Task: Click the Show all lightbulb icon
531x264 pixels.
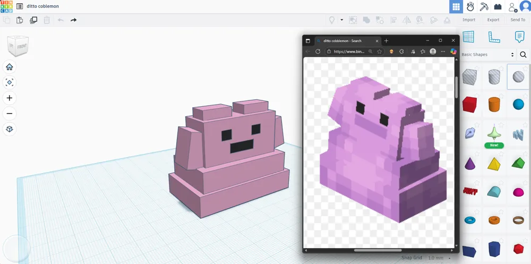Action: (x=332, y=20)
